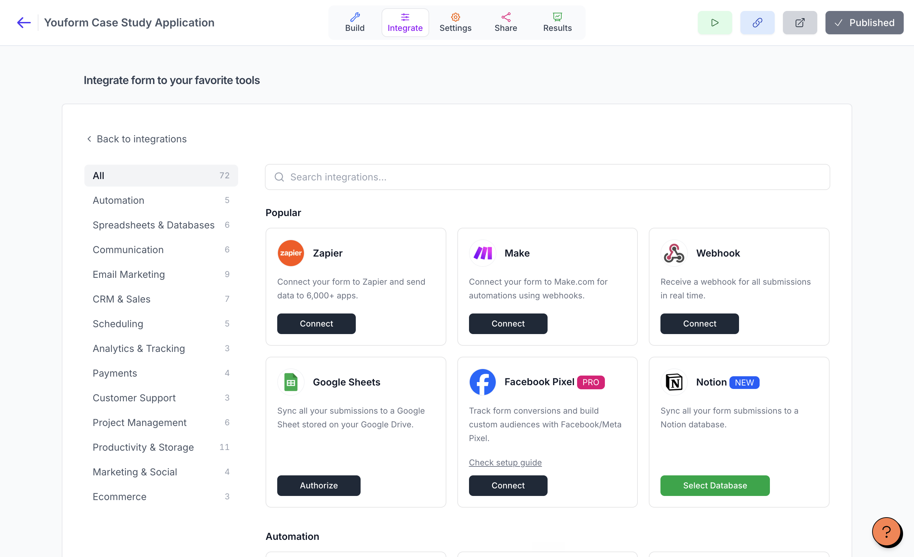Filter by Ecommerce category
The image size is (914, 557).
click(x=161, y=497)
